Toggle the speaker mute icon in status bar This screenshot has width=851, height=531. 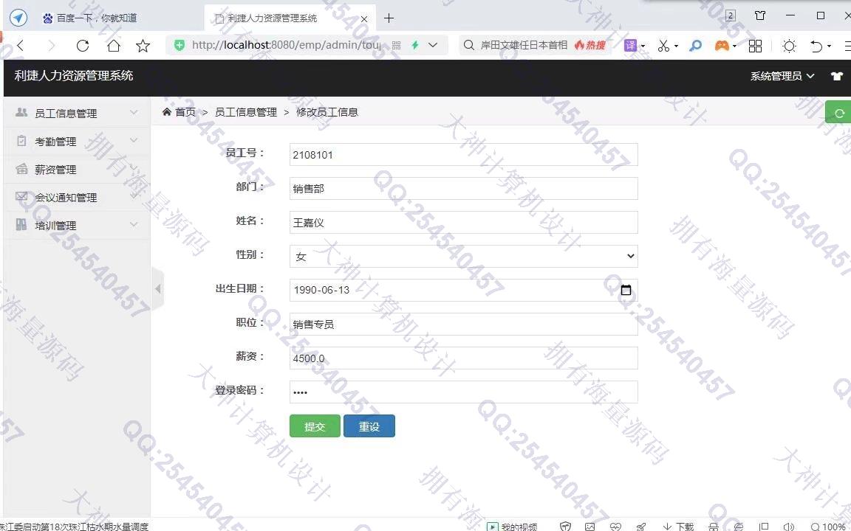789,526
